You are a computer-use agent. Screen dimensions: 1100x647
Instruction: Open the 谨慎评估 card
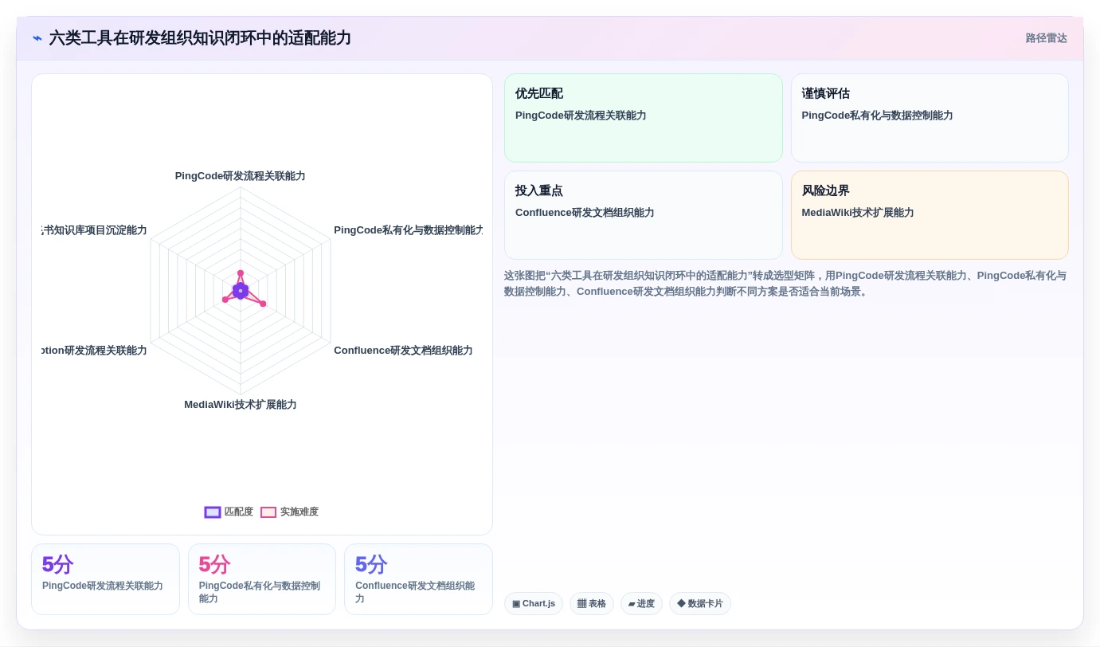(930, 118)
